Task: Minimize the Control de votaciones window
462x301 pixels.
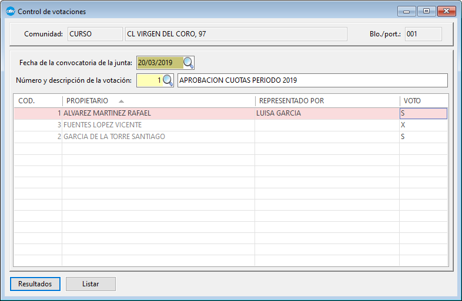Action: [x=406, y=11]
